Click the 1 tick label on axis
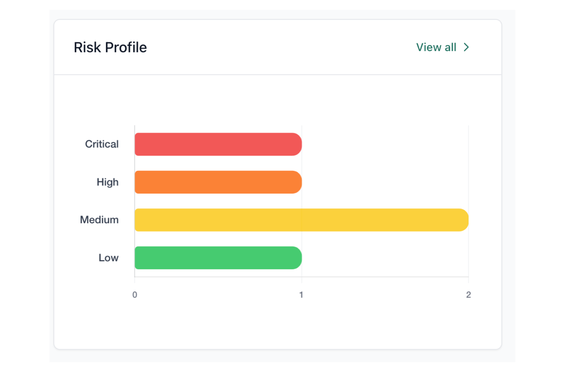 tap(301, 295)
